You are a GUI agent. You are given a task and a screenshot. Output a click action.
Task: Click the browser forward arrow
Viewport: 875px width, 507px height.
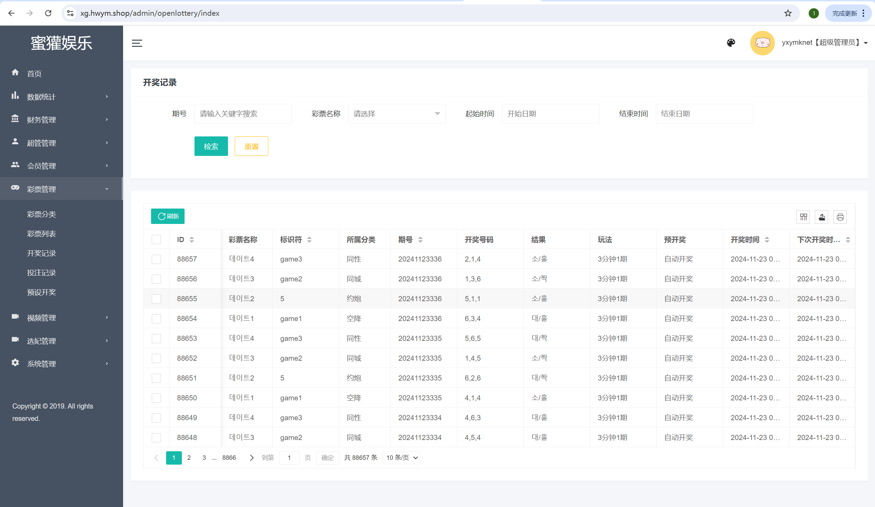point(30,13)
